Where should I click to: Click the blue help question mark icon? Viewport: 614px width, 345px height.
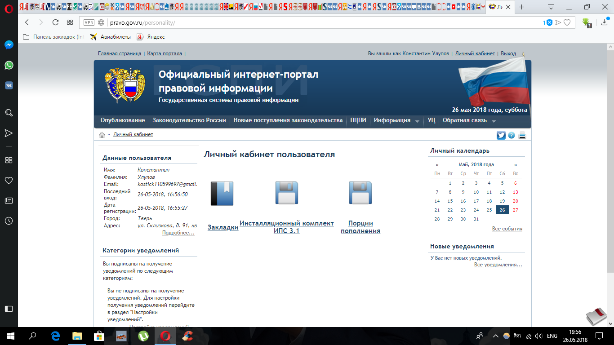coord(512,135)
